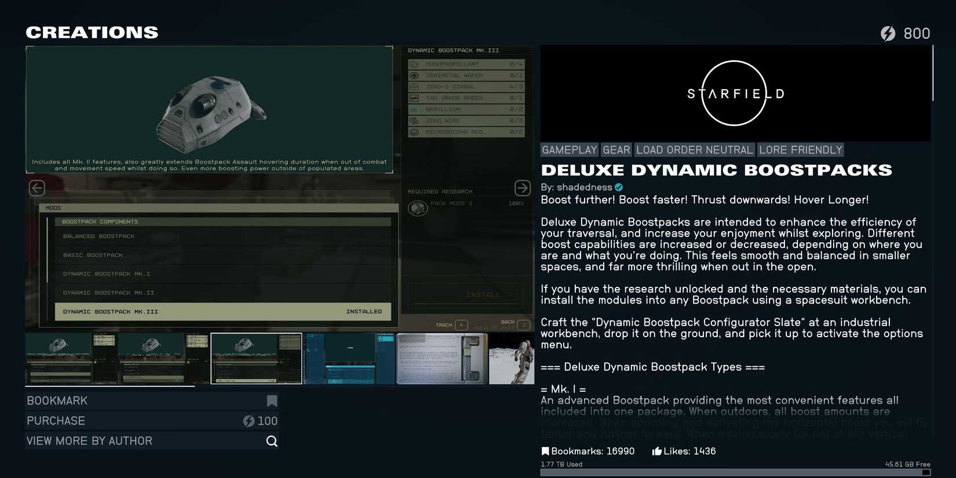Select the GEAR tag
956x478 pixels.
point(616,150)
